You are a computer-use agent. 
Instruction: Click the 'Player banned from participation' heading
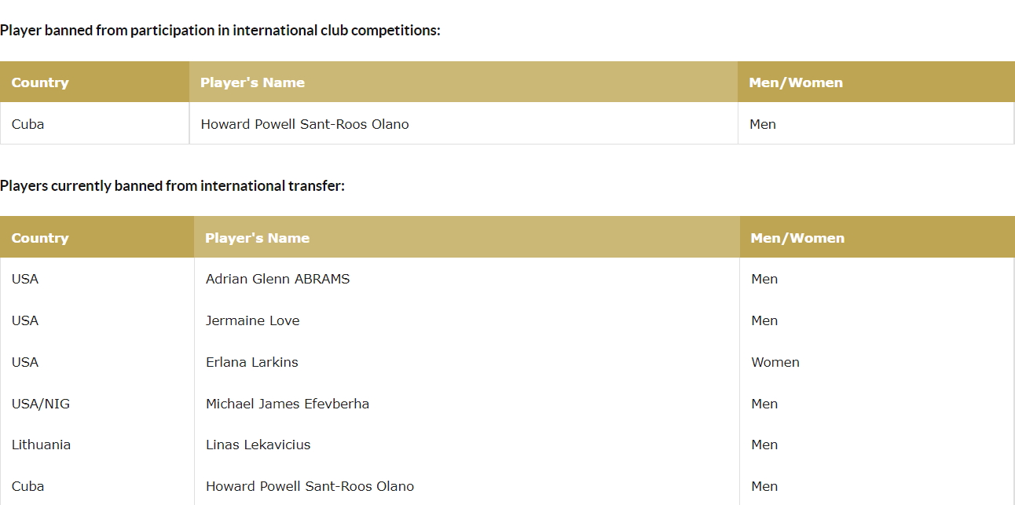(220, 31)
